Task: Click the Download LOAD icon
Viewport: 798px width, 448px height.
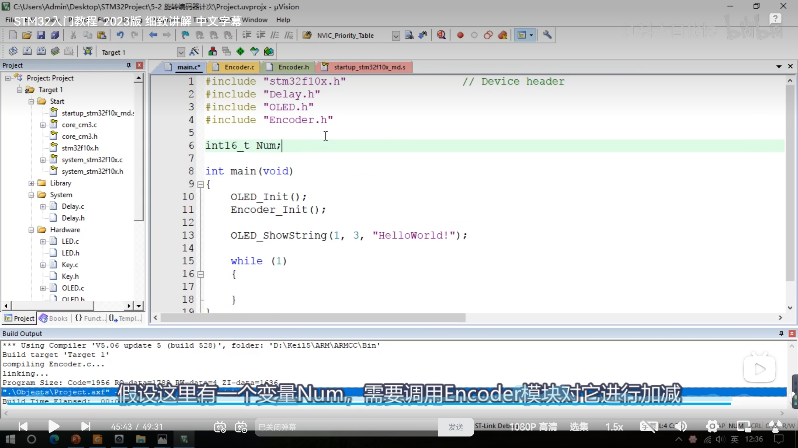Action: pyautogui.click(x=88, y=52)
